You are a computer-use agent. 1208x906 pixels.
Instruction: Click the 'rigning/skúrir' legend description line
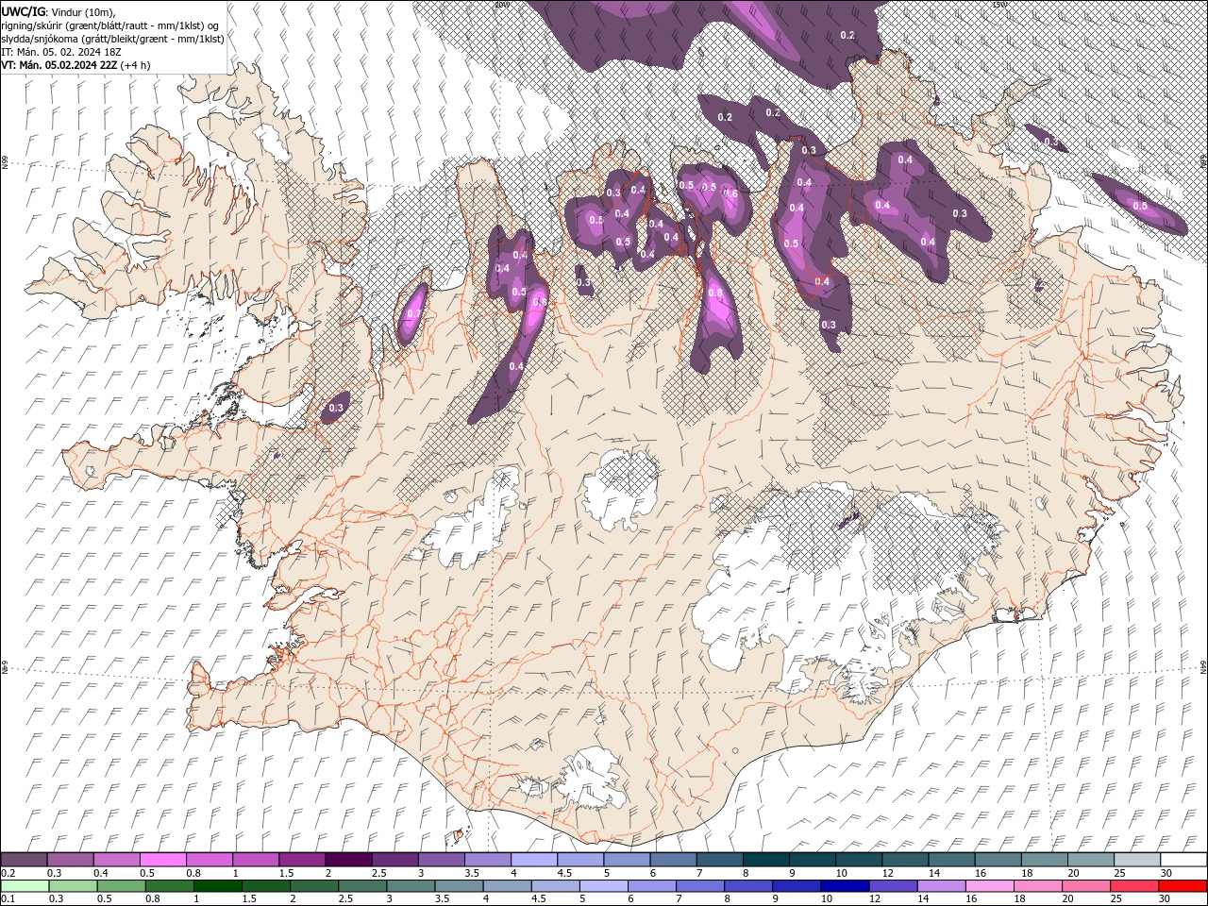click(x=111, y=25)
